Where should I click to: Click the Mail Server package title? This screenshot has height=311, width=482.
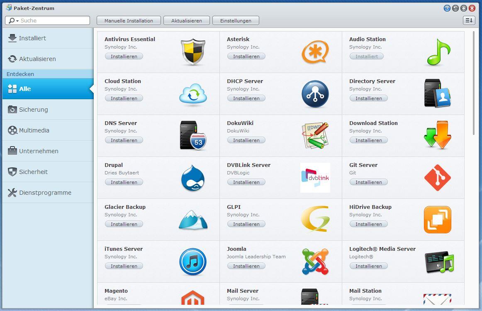243,291
